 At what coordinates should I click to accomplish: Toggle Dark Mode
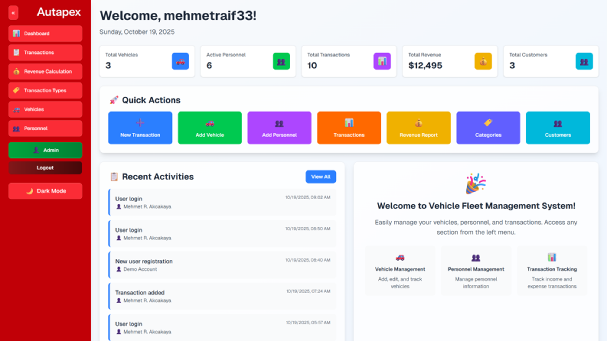point(45,191)
